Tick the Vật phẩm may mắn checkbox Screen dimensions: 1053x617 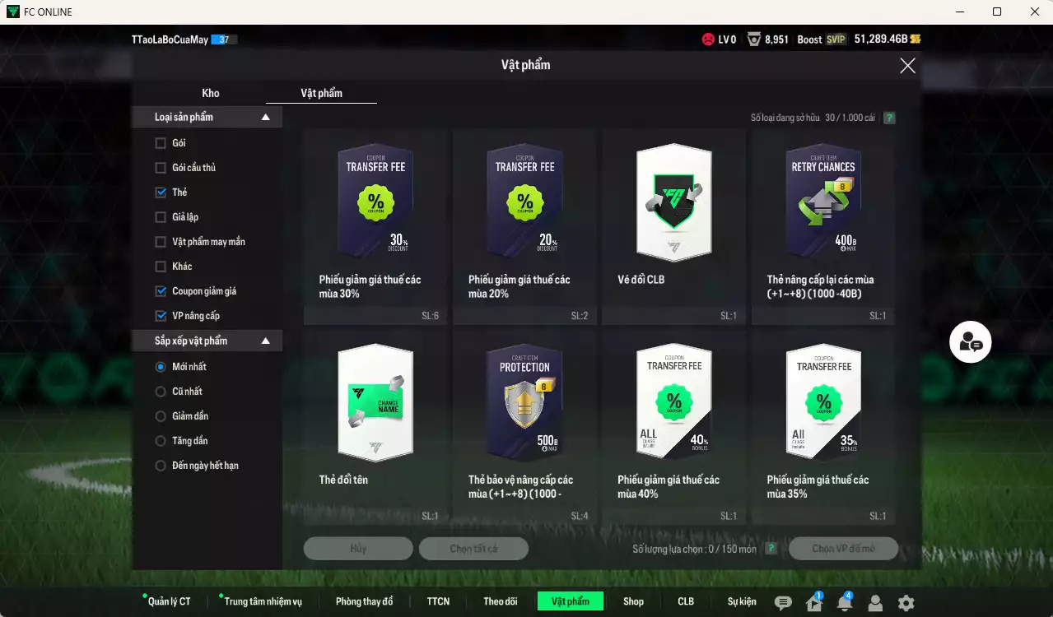point(161,242)
